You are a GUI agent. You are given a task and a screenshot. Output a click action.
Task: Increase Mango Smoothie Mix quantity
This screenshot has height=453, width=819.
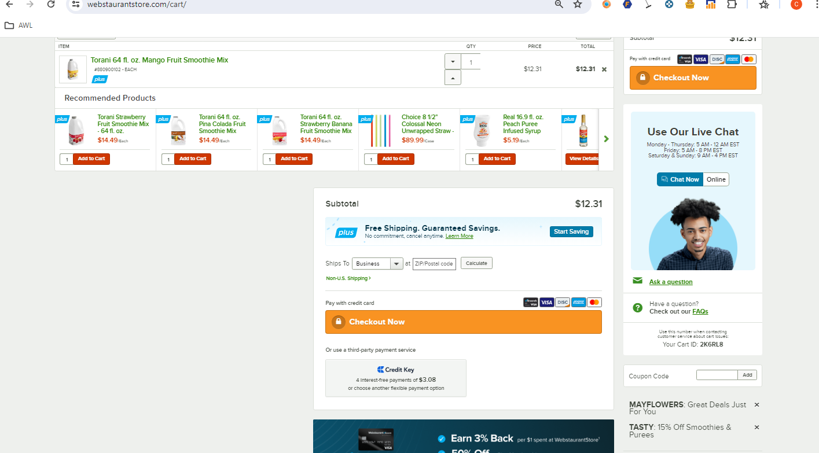coord(453,77)
